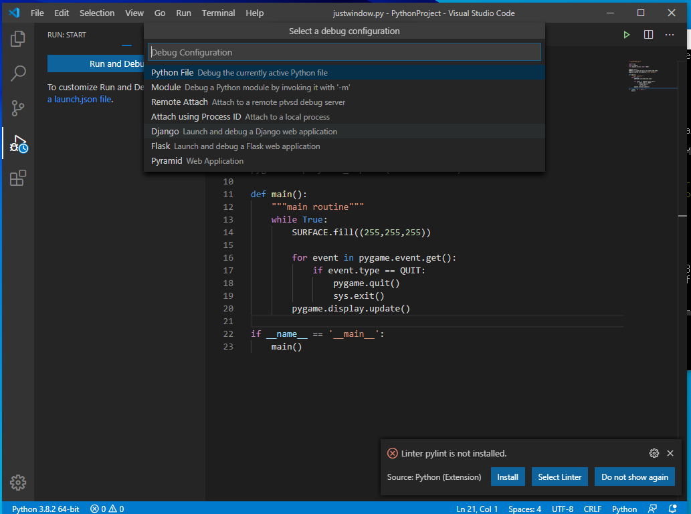This screenshot has height=514, width=691.
Task: Open the Search view icon
Action: click(x=17, y=73)
